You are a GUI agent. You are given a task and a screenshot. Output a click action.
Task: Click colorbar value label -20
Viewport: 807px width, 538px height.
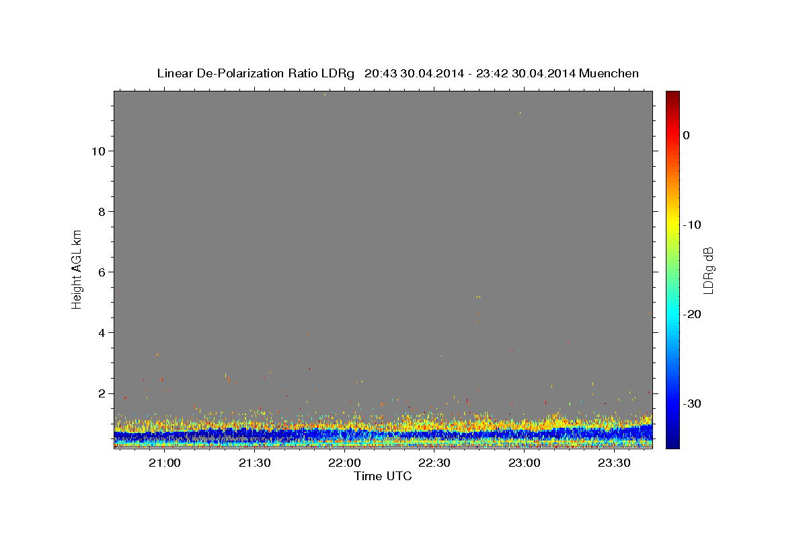pos(692,314)
